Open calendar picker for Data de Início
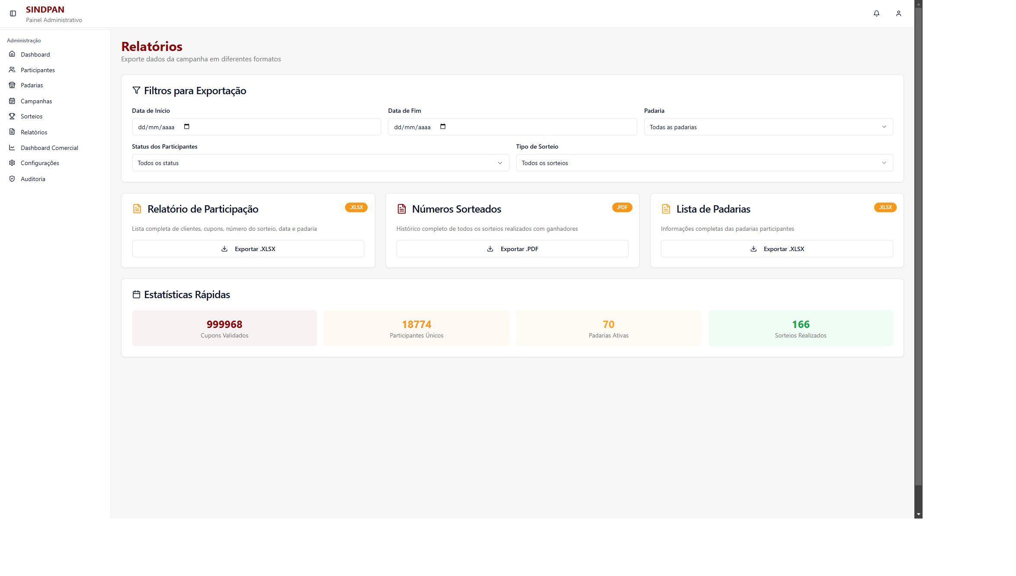The image size is (1016, 576). click(187, 127)
